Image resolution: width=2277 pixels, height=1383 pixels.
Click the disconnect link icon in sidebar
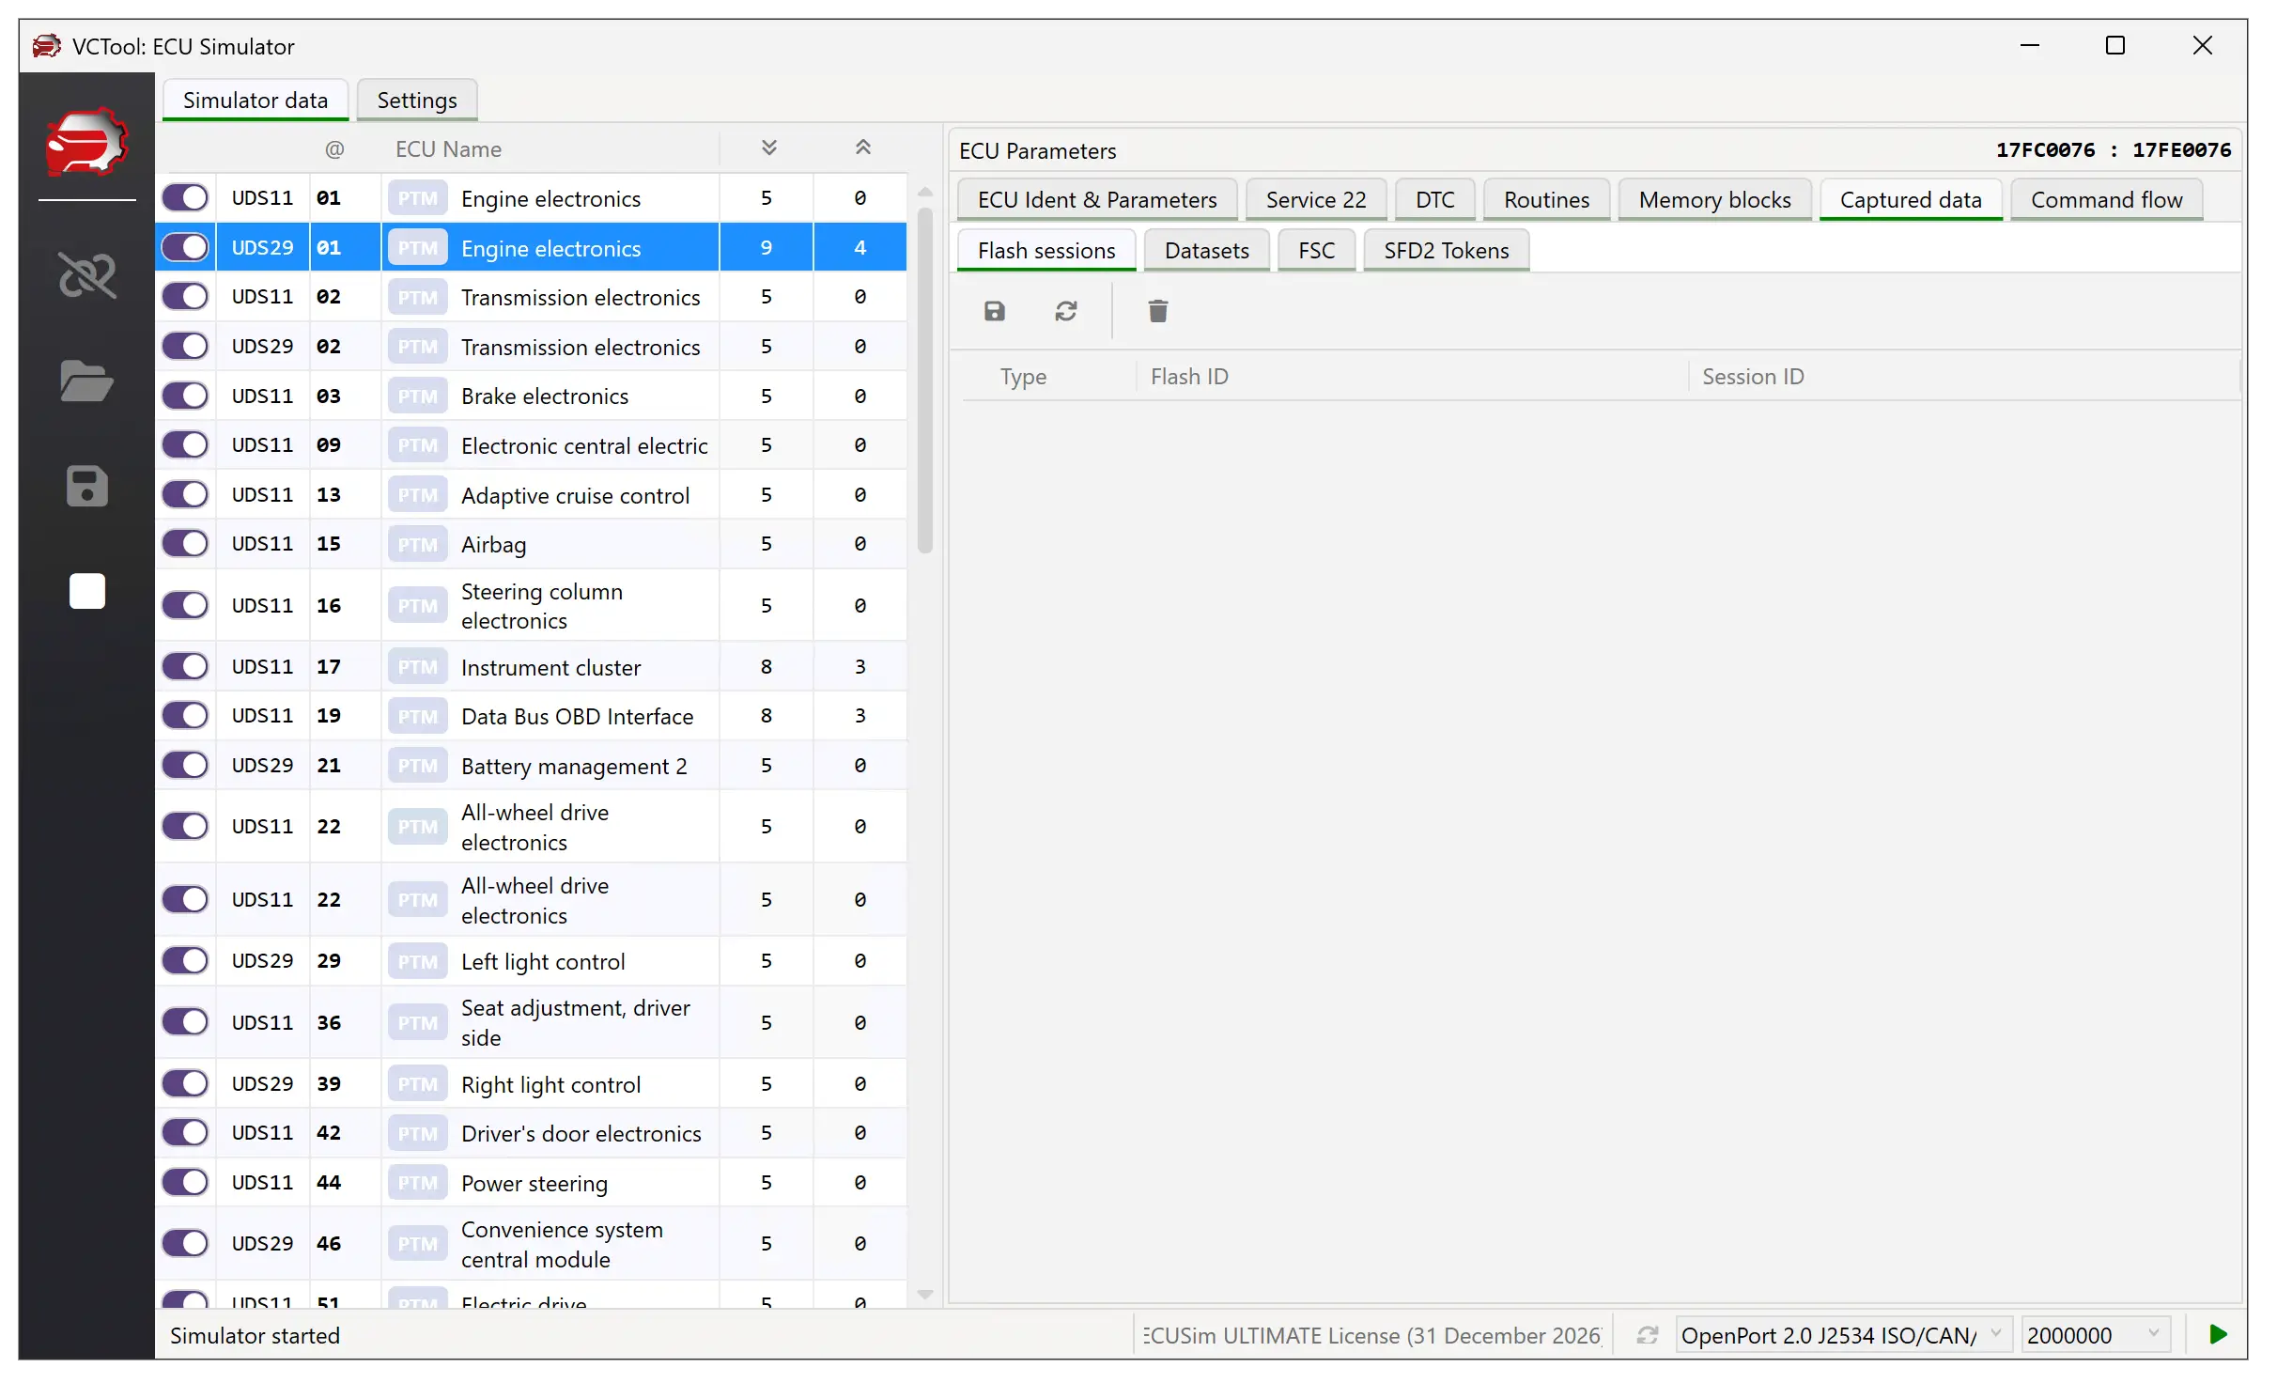[x=87, y=275]
